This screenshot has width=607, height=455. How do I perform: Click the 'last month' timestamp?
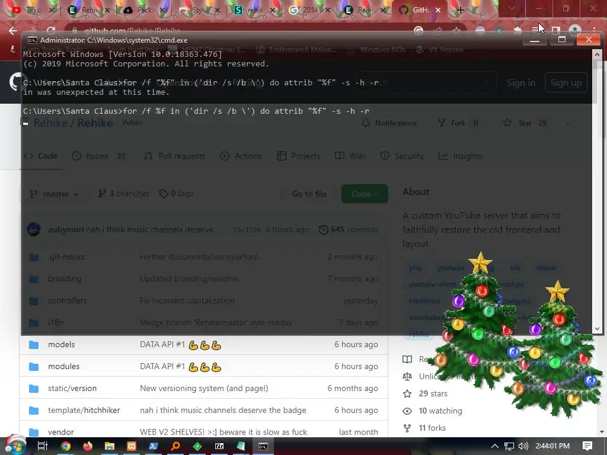tap(359, 432)
